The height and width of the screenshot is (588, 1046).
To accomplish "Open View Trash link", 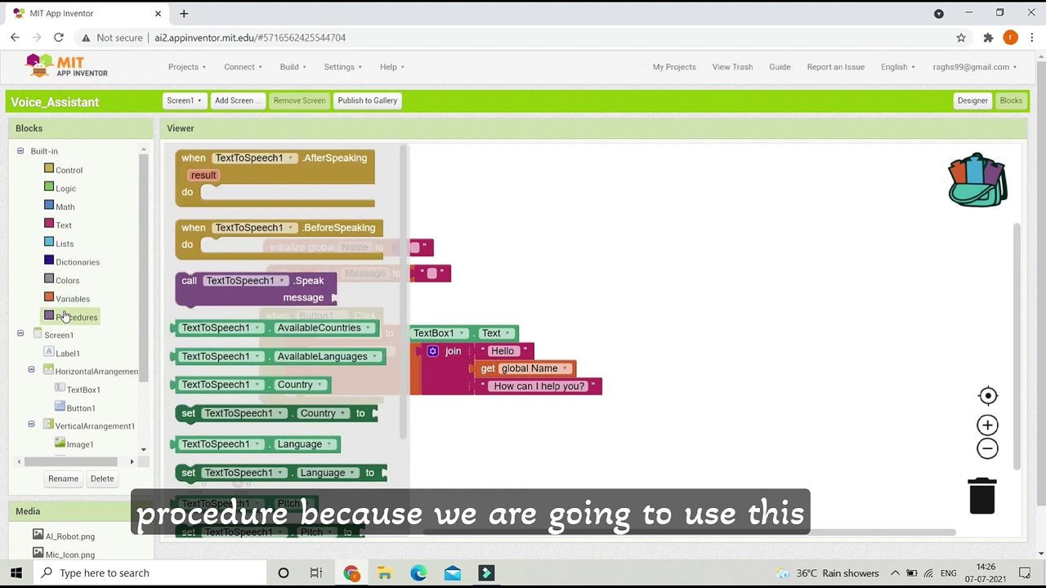I will pos(732,67).
